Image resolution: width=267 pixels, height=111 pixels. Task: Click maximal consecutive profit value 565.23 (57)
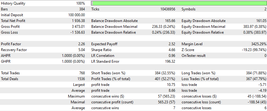pos(167,102)
